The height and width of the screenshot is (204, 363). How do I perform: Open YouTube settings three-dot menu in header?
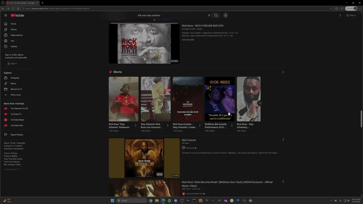(340, 15)
